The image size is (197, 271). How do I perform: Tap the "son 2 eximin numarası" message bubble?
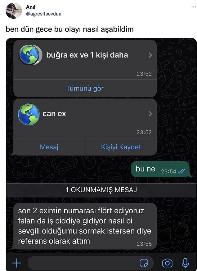pyautogui.click(x=84, y=226)
